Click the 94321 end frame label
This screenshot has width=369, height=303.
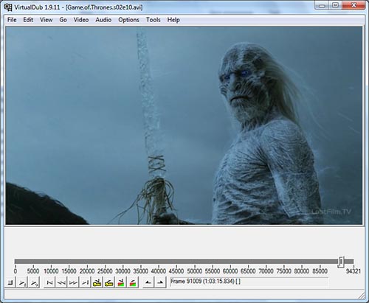[x=354, y=271]
